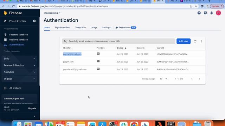Screen dimensions: 225x126
Task: Open Slack from the dock
Action: click(x=123, y=124)
